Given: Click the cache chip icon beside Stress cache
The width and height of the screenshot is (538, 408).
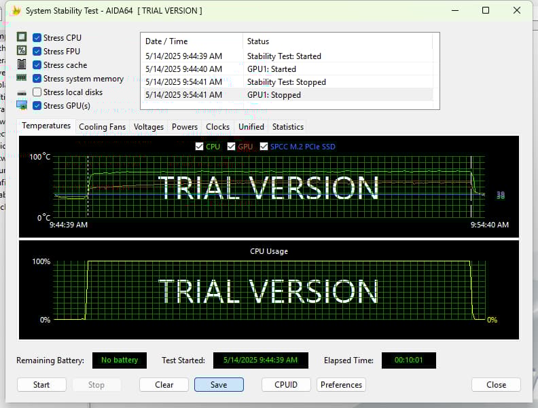Looking at the screenshot, I should (22, 64).
